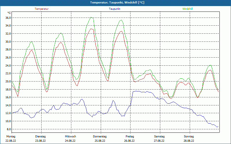Click the 8,0 y-axis value
Image resolution: width=231 pixels, height=144 pixels.
(9, 129)
